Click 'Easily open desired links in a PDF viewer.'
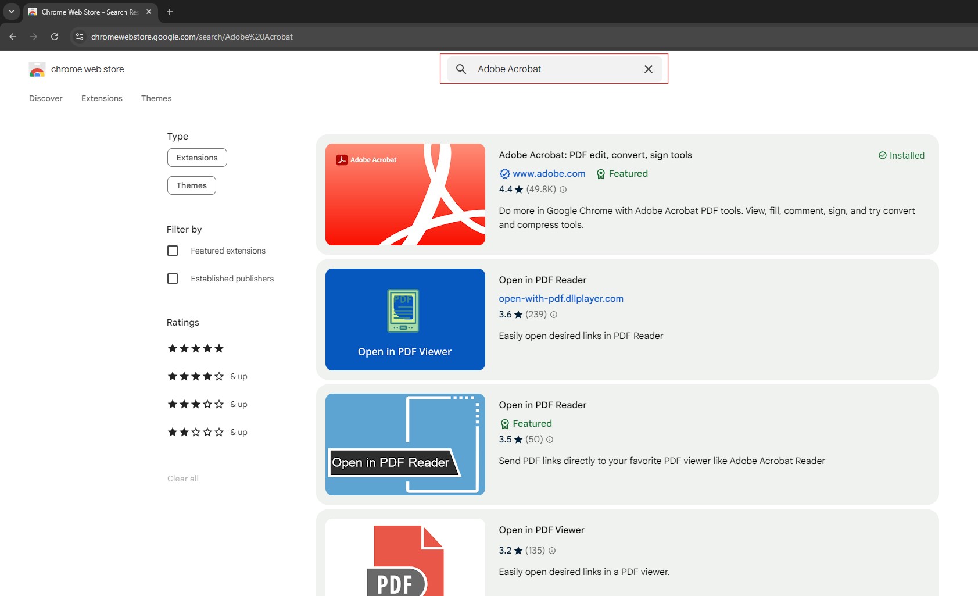978x596 pixels. click(x=584, y=572)
